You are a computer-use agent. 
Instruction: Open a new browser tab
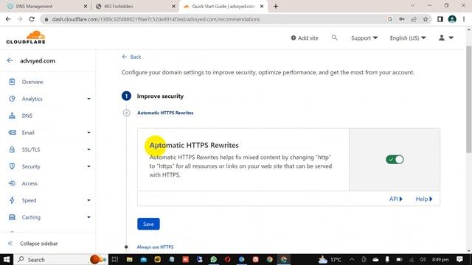point(276,7)
